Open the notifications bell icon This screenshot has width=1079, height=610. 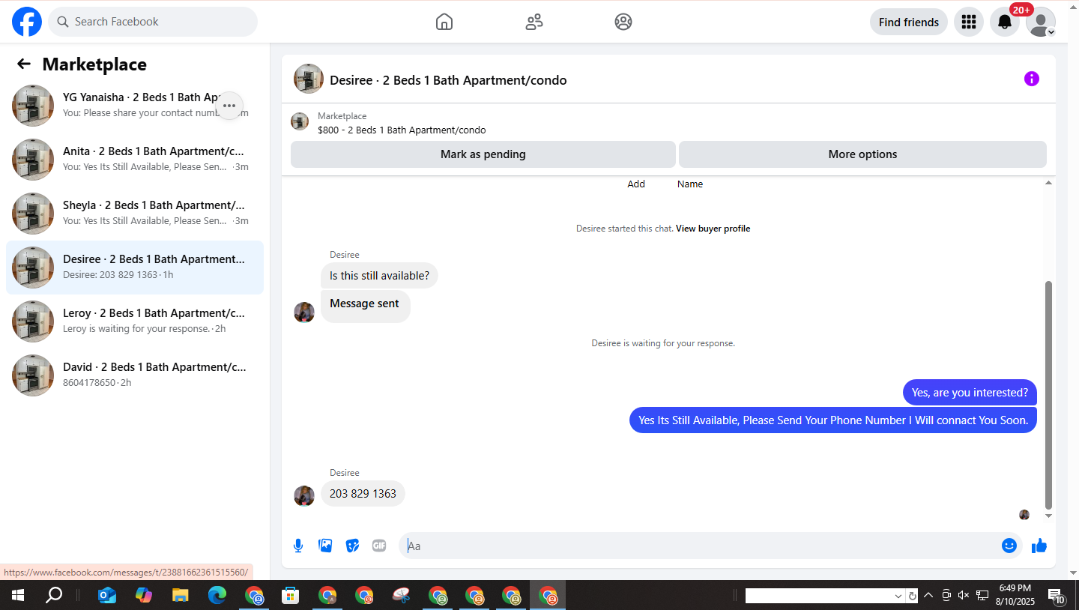1005,22
